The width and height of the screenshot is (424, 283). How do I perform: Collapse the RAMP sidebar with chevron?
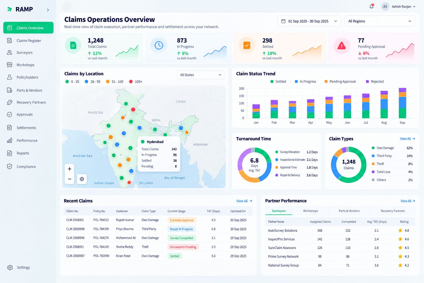tap(48, 10)
